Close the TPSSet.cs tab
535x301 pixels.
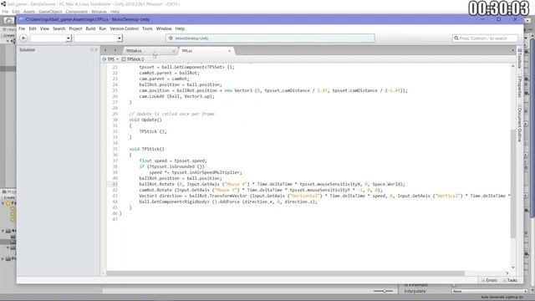point(174,51)
